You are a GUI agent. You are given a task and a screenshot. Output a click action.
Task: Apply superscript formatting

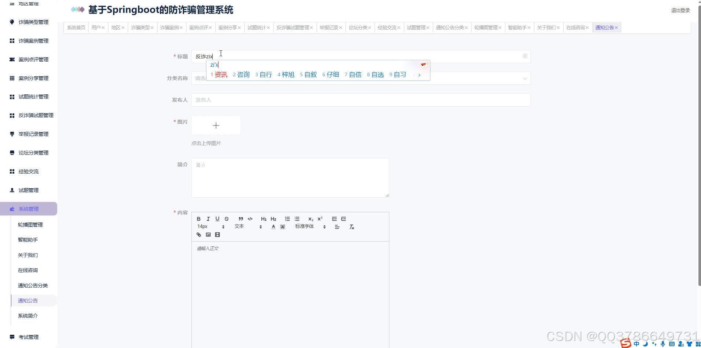coord(320,219)
